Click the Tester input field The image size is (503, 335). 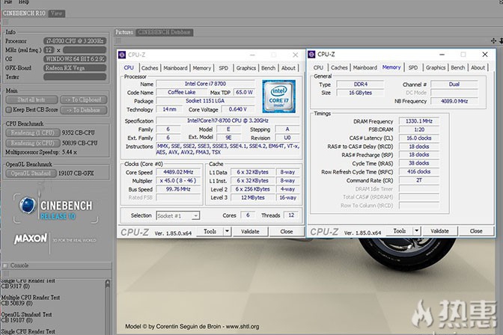coord(75,77)
